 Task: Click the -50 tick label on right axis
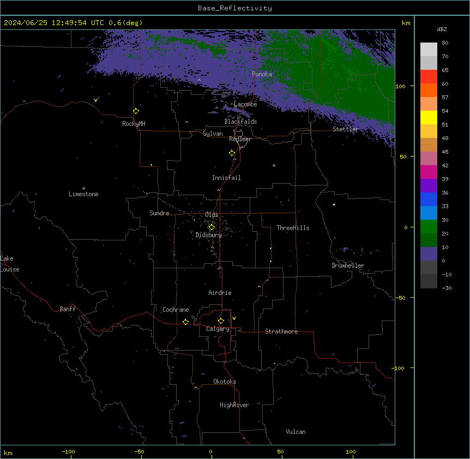point(400,298)
